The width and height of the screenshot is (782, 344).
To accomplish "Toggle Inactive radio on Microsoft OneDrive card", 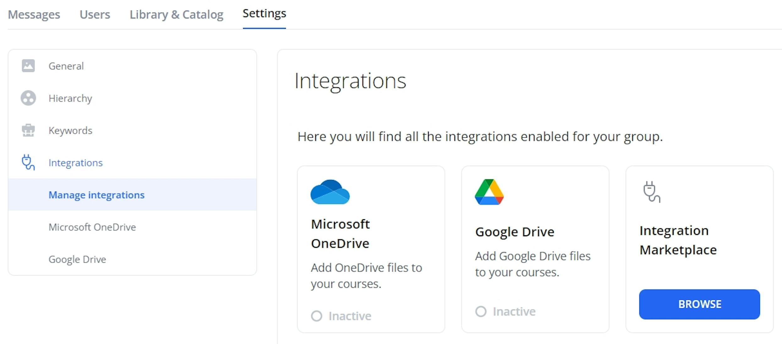I will click(317, 316).
